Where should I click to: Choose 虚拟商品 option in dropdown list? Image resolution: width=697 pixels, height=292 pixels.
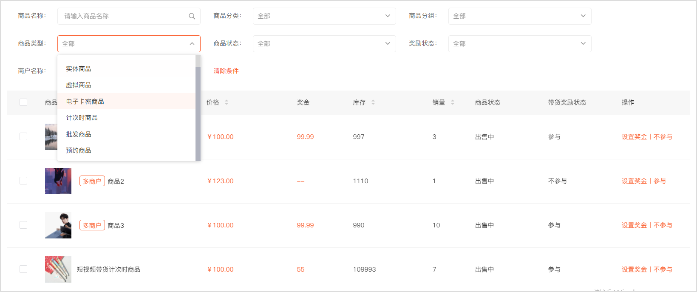(79, 85)
